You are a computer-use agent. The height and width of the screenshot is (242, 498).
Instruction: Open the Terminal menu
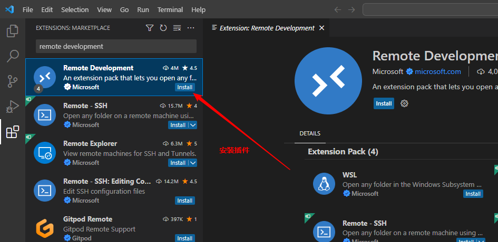pos(170,10)
